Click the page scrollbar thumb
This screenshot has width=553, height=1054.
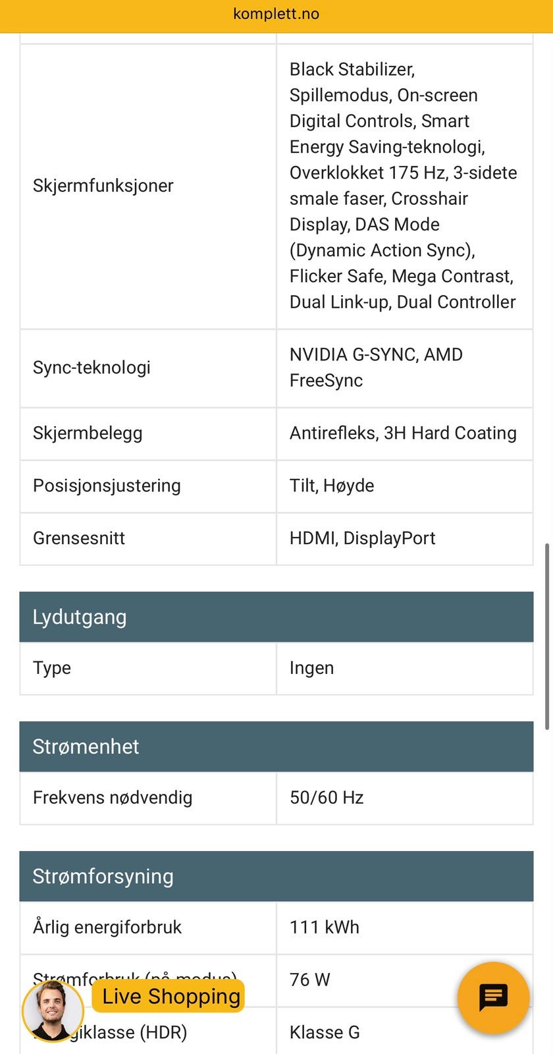(x=547, y=636)
